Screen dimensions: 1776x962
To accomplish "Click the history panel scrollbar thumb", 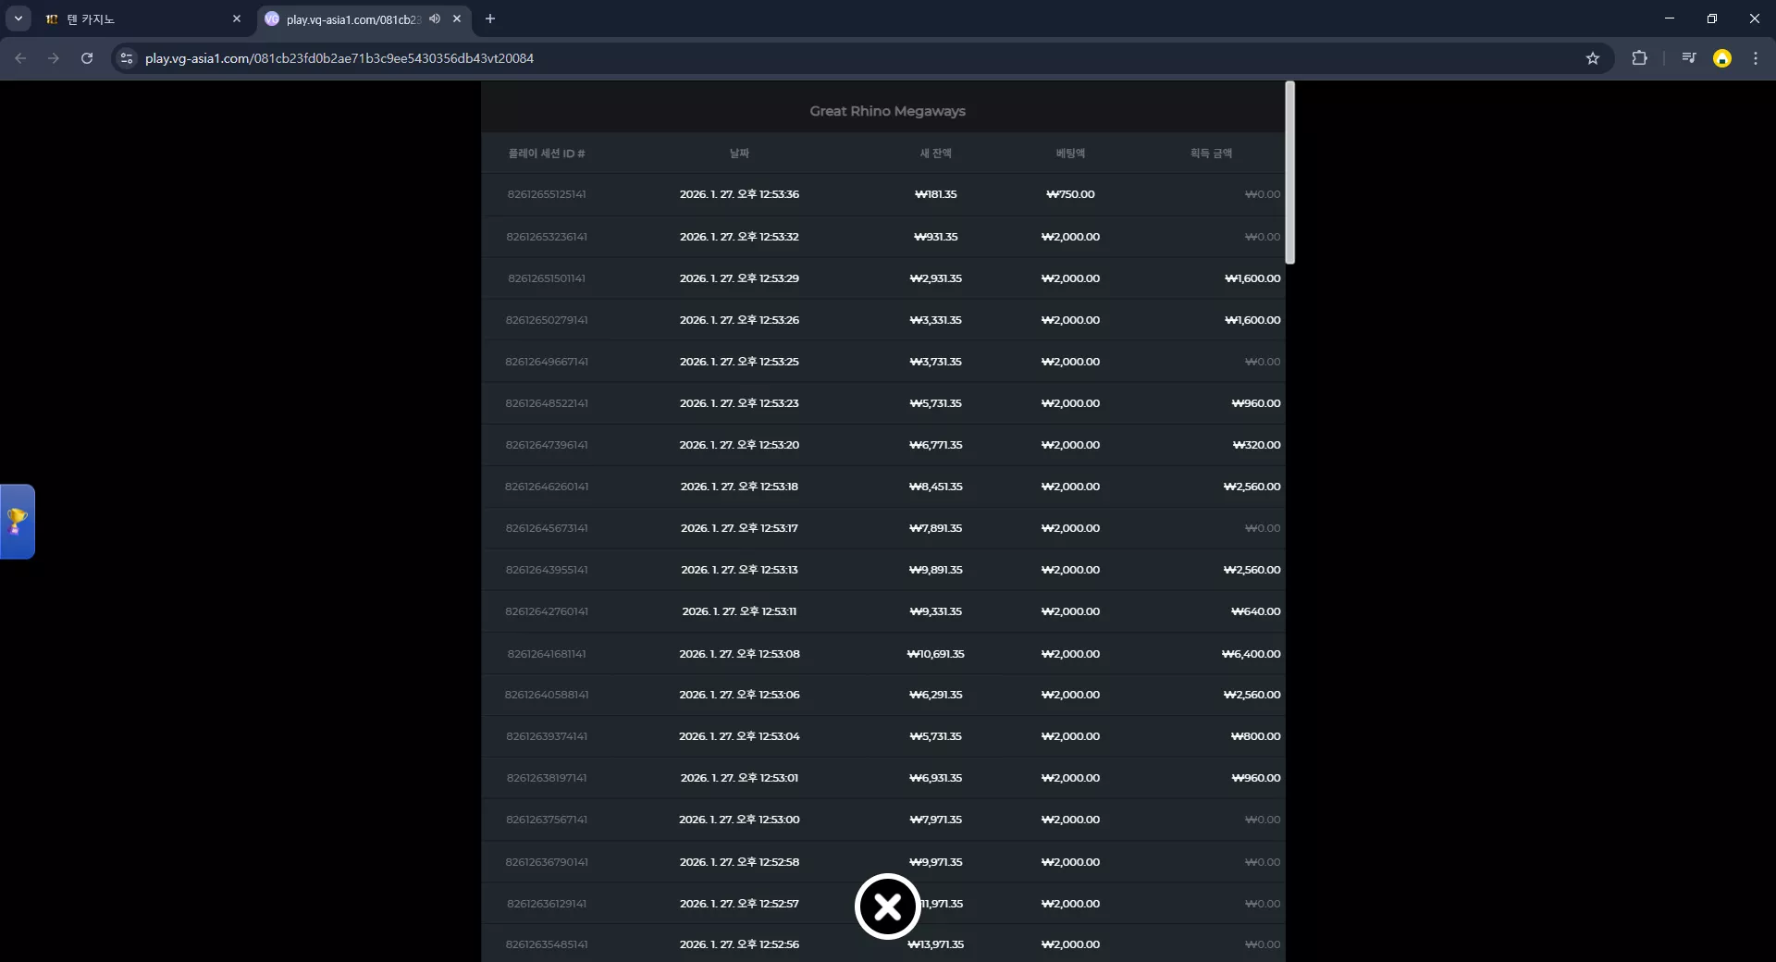I will coord(1289,172).
